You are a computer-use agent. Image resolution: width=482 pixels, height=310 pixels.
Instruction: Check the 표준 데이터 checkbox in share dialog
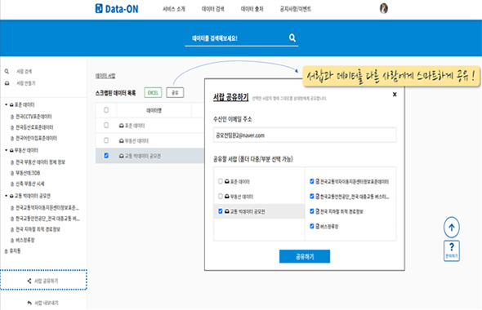click(x=220, y=181)
